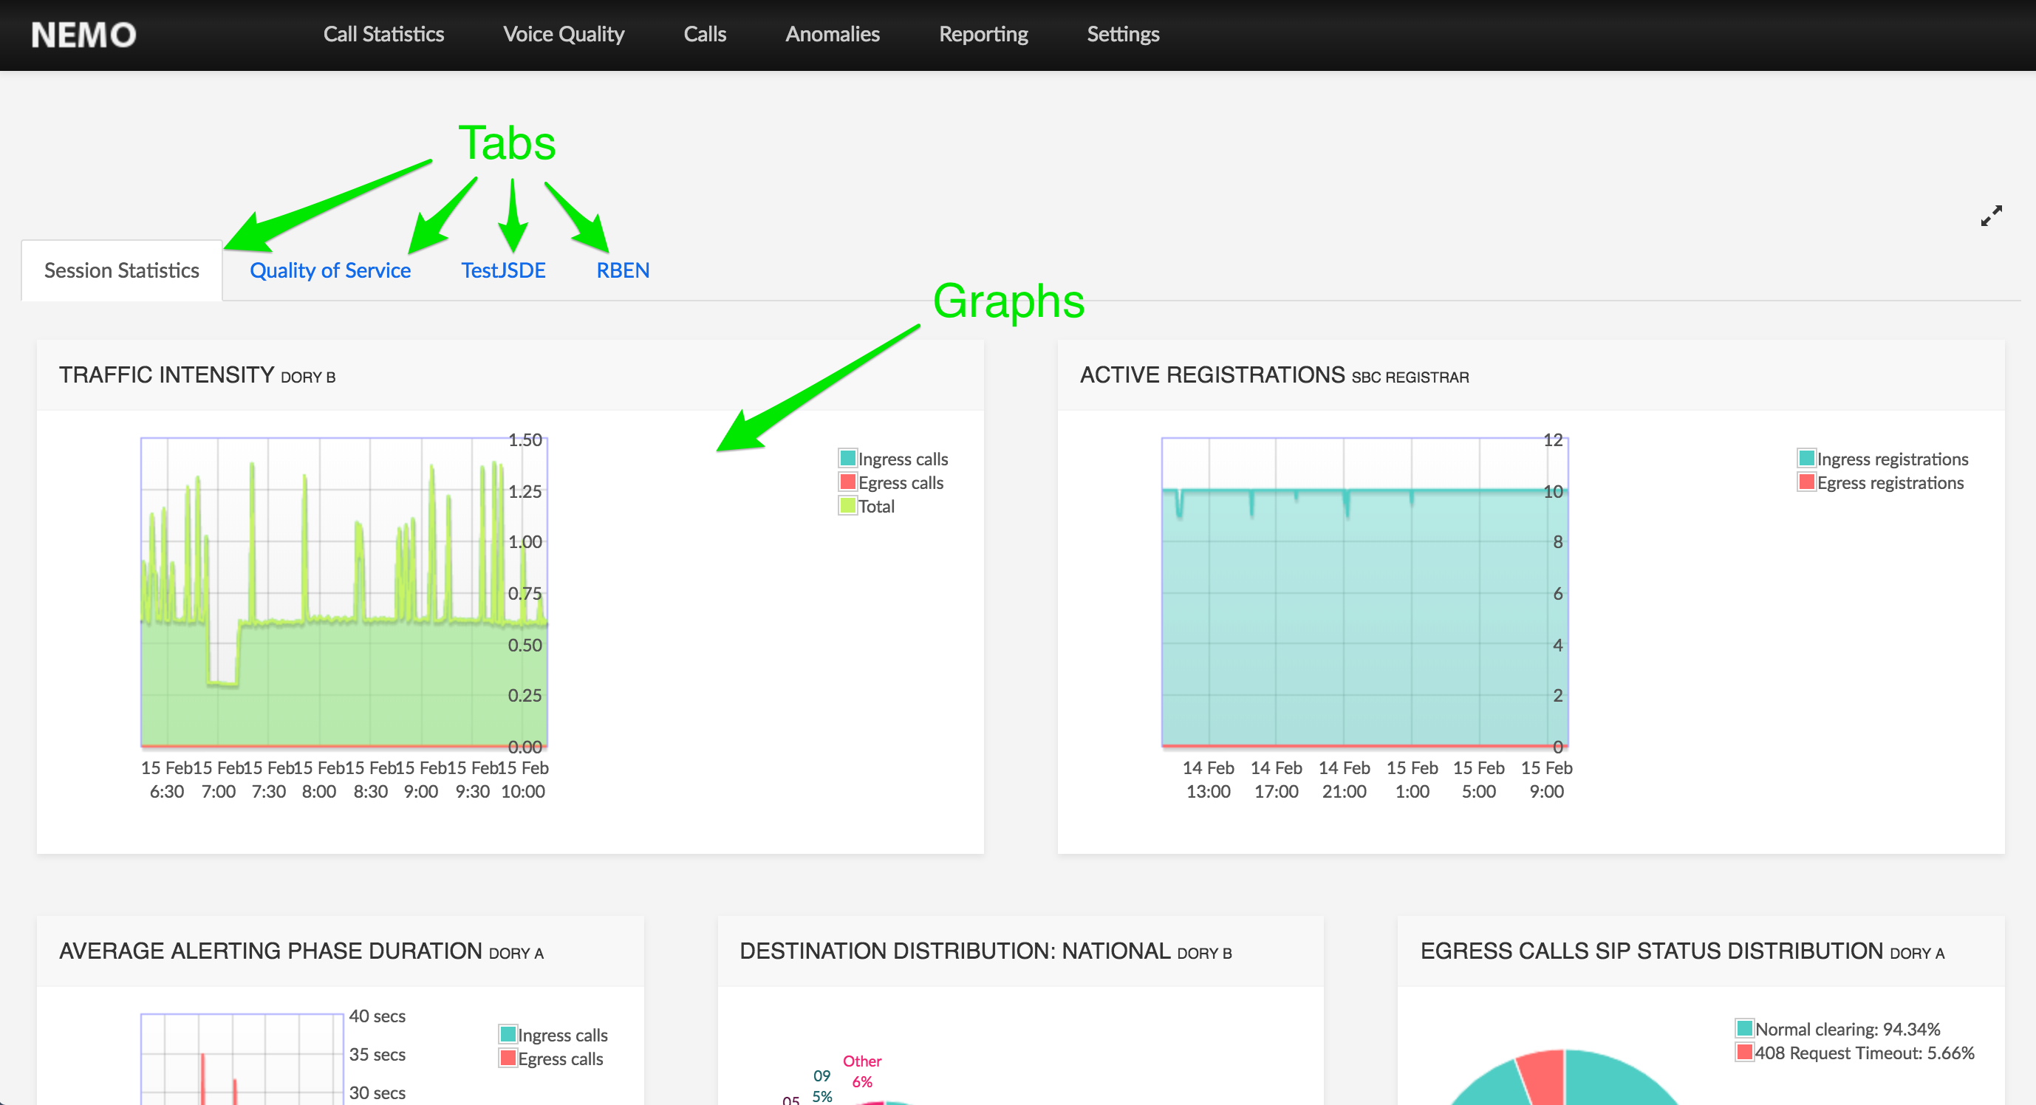
Task: Click Egress calls swatch in Alerting Phase legend
Action: 508,1058
